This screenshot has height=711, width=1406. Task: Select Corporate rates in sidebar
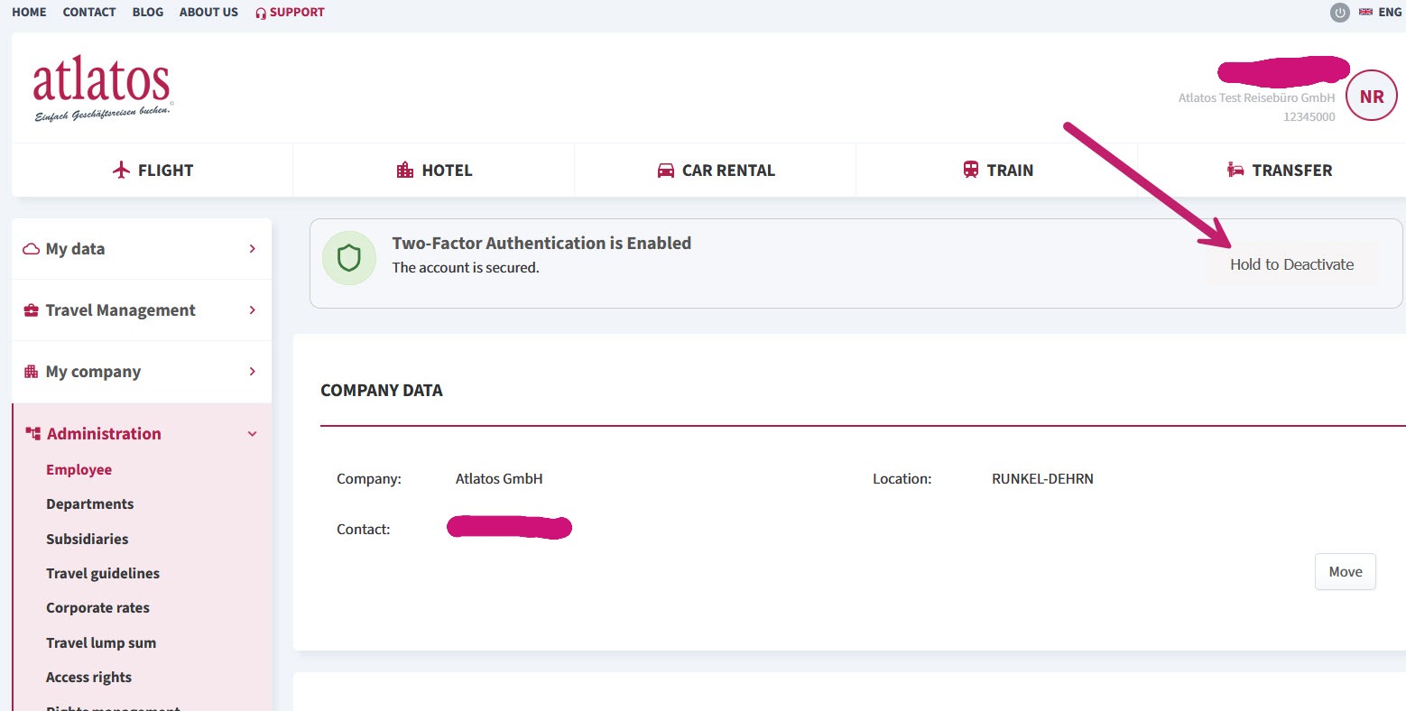98,607
